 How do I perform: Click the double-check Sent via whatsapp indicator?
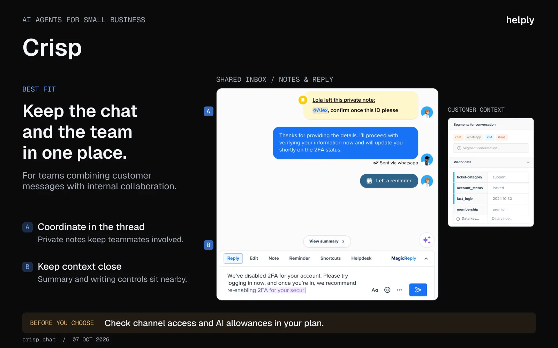pos(395,163)
